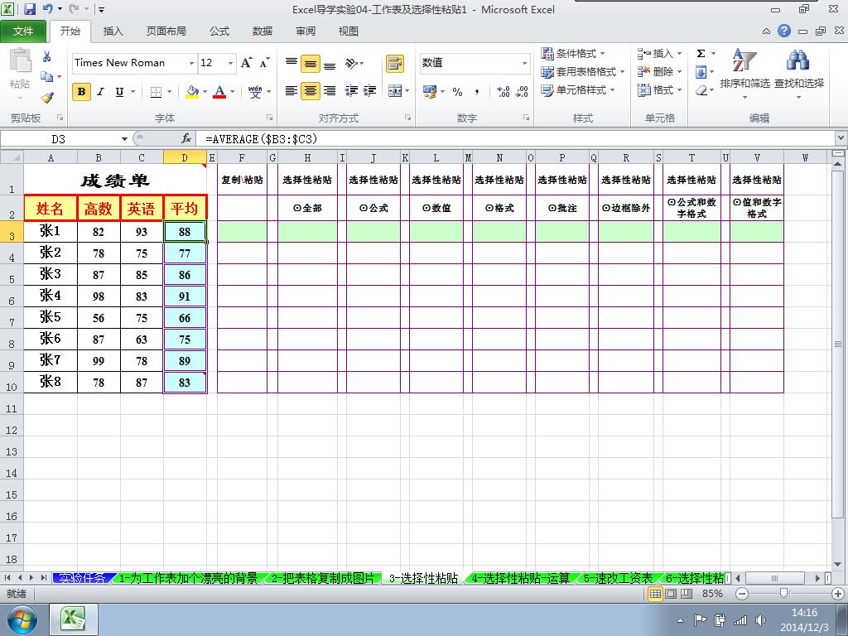Click the increase indent icon
This screenshot has width=848, height=636.
point(370,91)
